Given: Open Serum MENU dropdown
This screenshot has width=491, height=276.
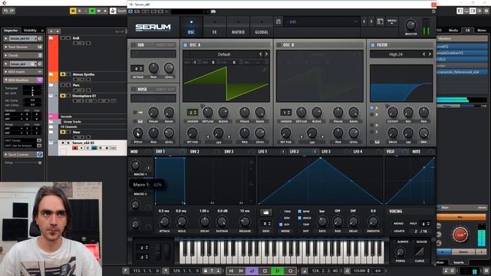Looking at the screenshot, I should point(392,21).
